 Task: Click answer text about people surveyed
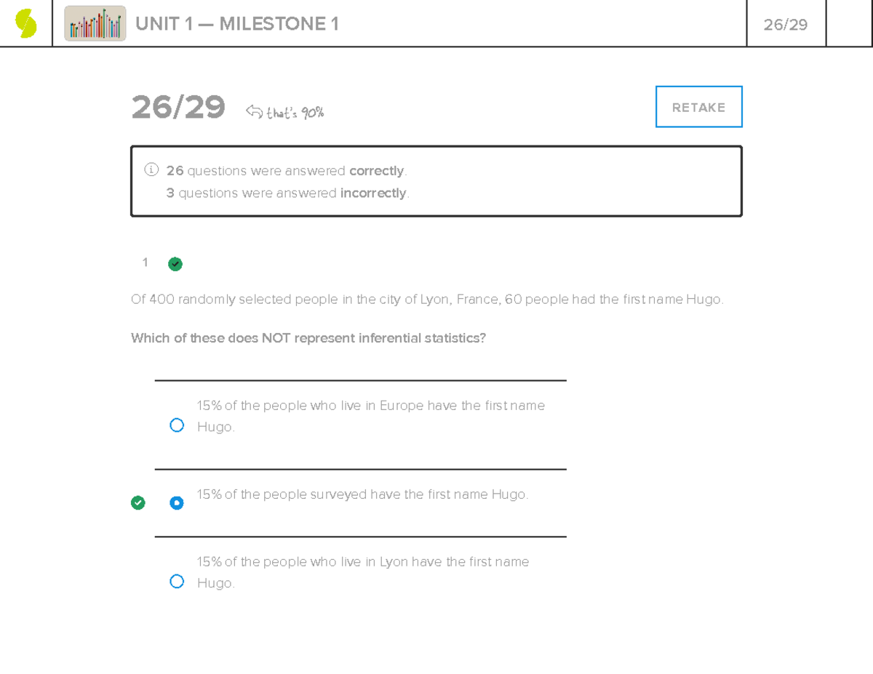click(x=362, y=494)
